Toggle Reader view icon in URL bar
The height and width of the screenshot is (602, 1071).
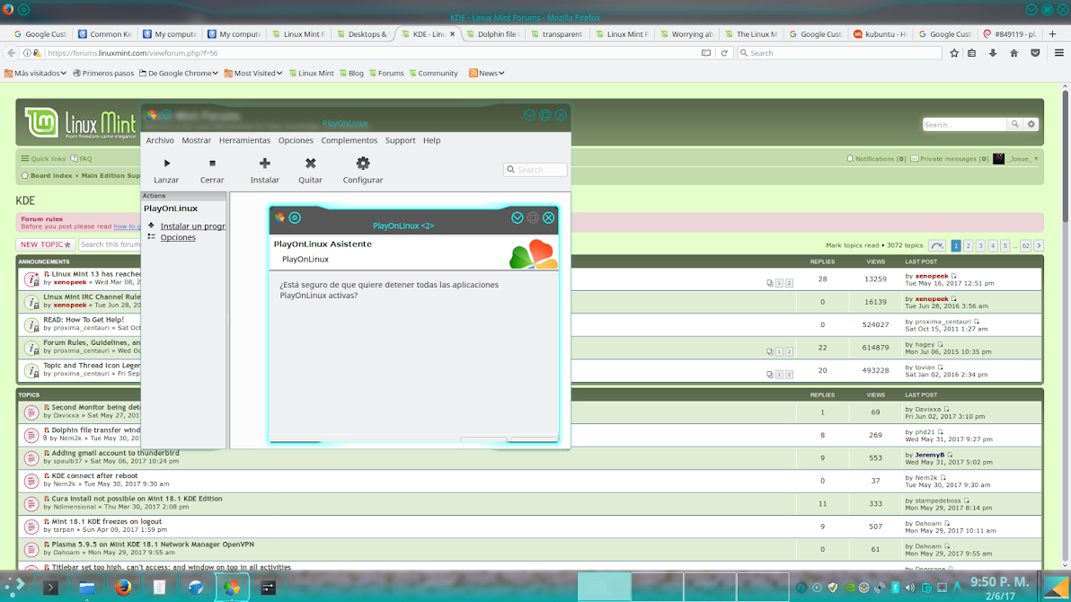click(x=705, y=53)
